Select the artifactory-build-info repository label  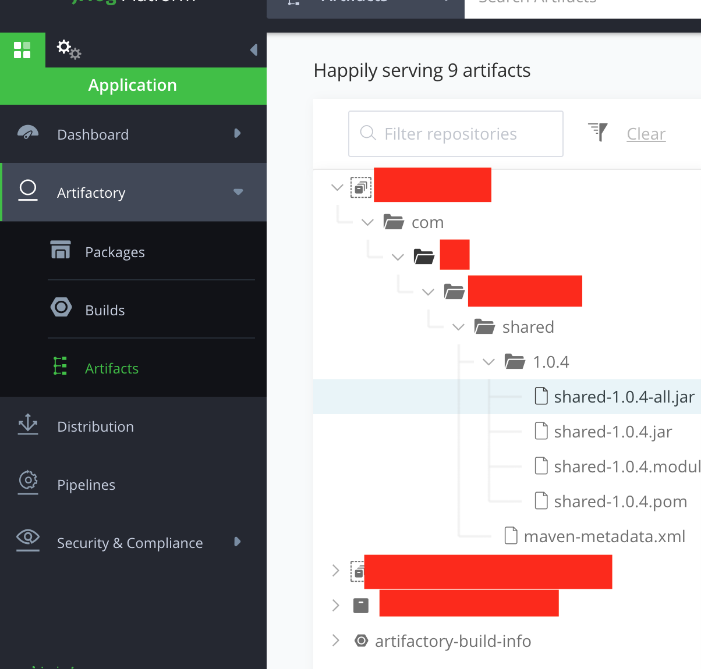453,641
